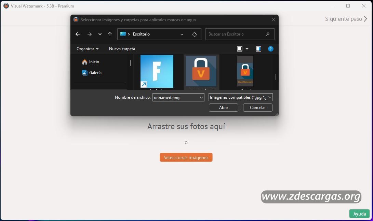This screenshot has width=373, height=221.
Task: Click the Buscar en Escritorio search field
Action: point(240,34)
